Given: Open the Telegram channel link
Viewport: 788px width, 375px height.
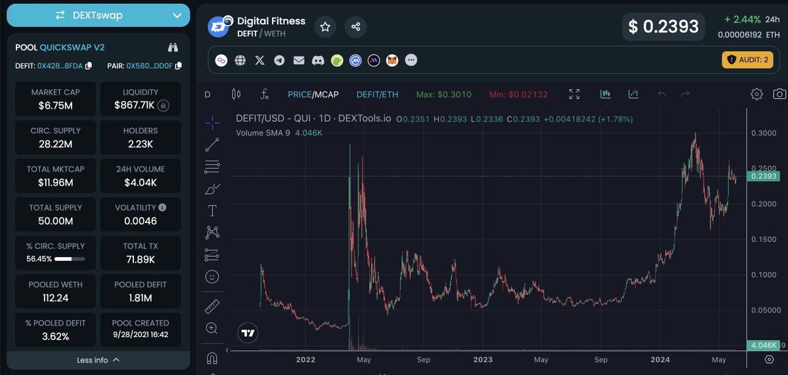Looking at the screenshot, I should tap(279, 60).
